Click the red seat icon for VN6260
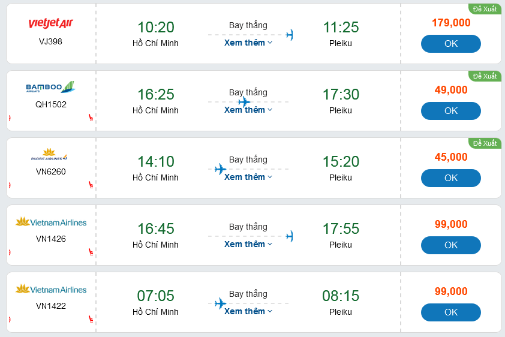Image resolution: width=505 pixels, height=337 pixels. click(x=91, y=185)
